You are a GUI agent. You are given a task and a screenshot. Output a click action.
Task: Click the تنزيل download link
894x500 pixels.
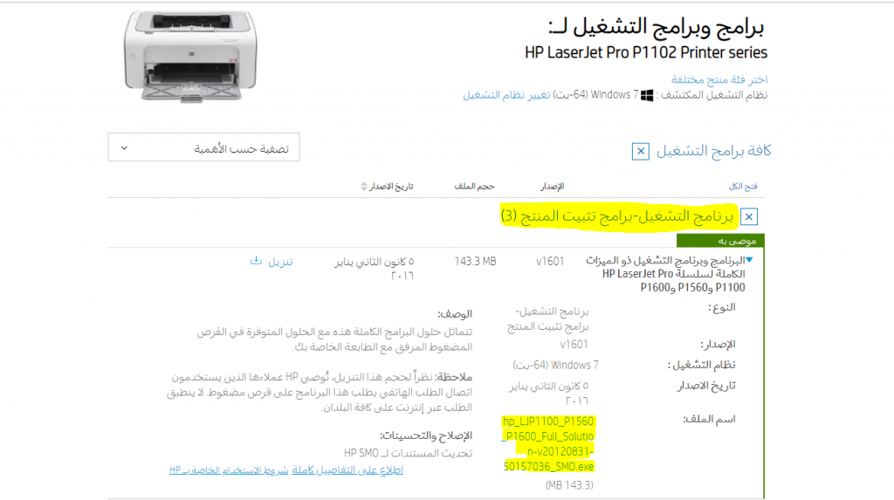coord(280,262)
